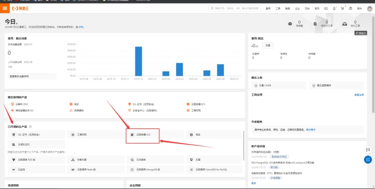Screen dimensions: 375x189
Task: Open the 云盾 shield card
Action: (214, 159)
